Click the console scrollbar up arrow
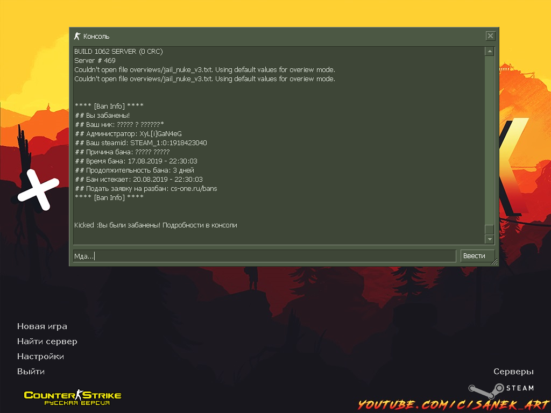This screenshot has width=551, height=413. (489, 52)
